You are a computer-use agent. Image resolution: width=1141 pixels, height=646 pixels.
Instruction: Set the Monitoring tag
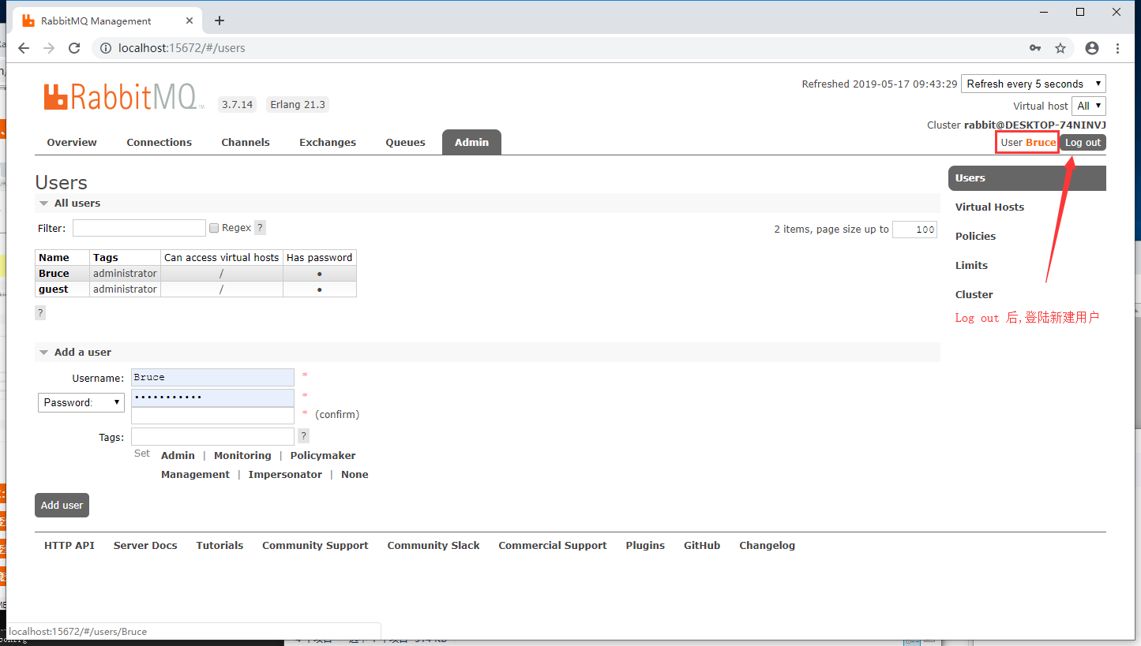coord(242,456)
